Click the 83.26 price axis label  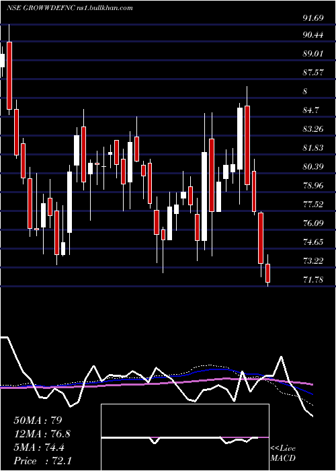point(313,129)
